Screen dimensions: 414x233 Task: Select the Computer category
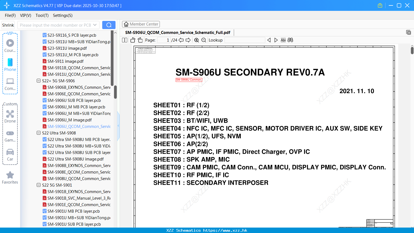point(10,84)
